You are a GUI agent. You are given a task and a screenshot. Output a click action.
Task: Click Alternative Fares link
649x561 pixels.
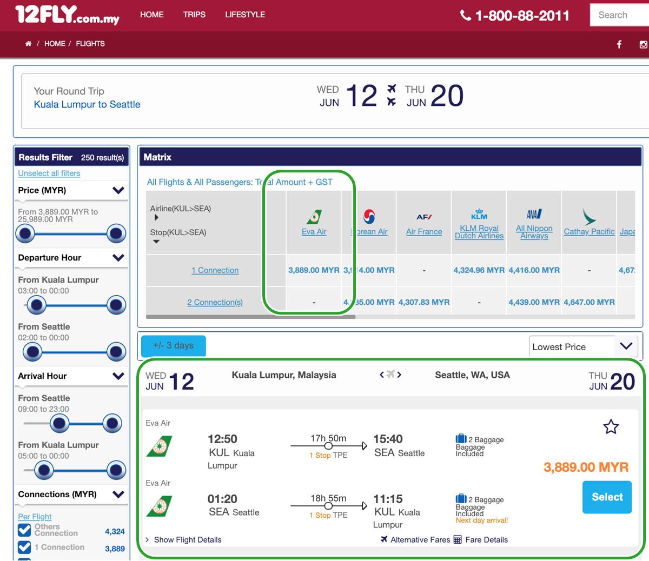tap(420, 539)
